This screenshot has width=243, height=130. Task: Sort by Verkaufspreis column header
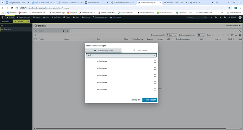pos(137,39)
